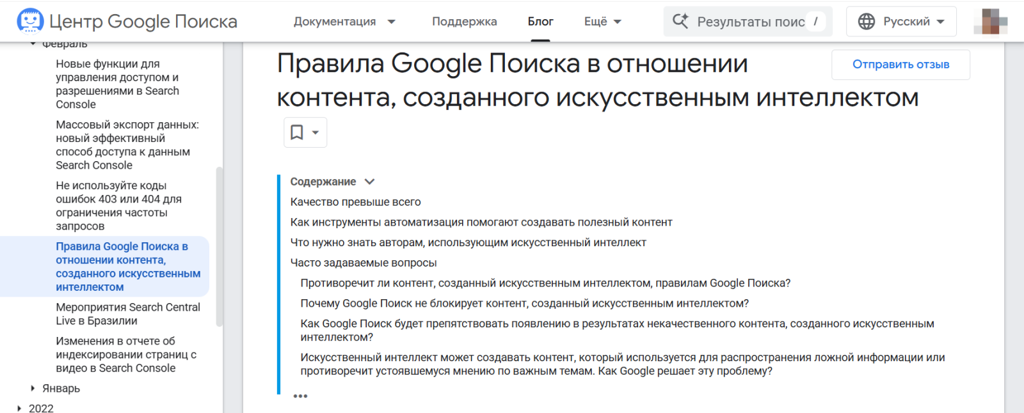Click the search box Результаты поиска
This screenshot has height=413, width=1024.
click(x=748, y=22)
